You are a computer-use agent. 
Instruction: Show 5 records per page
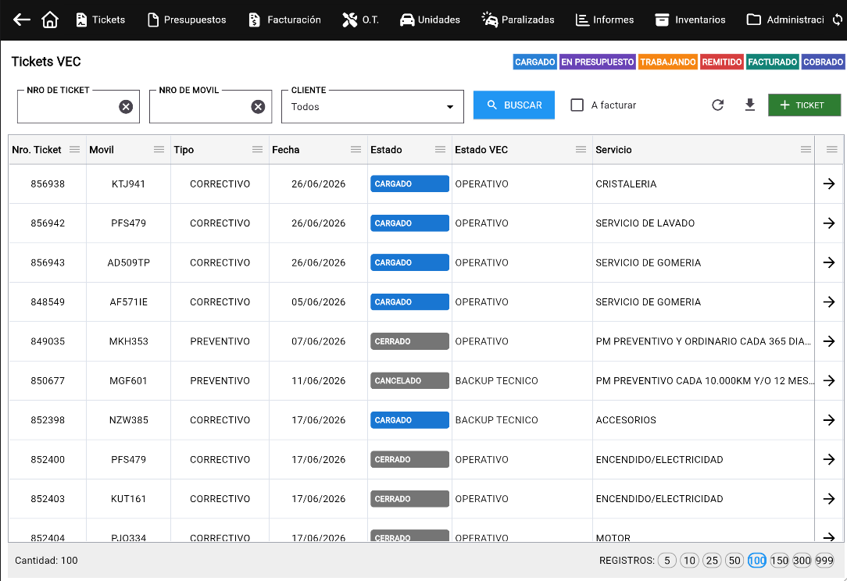(x=667, y=561)
